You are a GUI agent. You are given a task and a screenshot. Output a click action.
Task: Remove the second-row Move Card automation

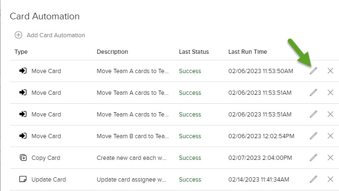[x=330, y=92]
